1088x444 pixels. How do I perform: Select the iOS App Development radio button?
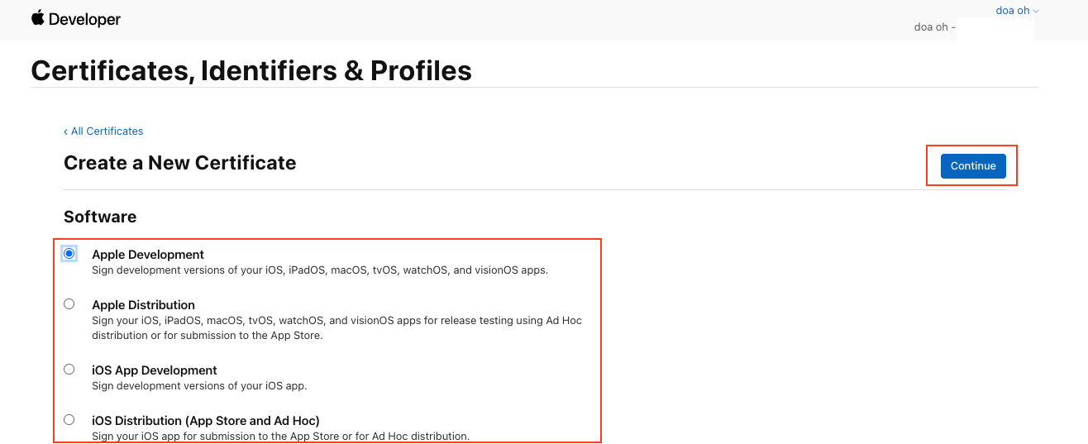tap(69, 370)
